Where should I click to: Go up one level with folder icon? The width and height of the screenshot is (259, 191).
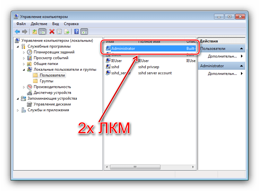pyautogui.click(x=35, y=32)
